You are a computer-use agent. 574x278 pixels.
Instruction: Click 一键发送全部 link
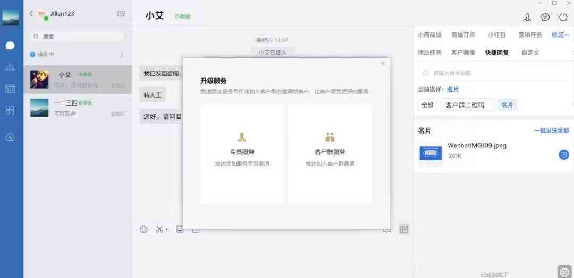click(552, 131)
